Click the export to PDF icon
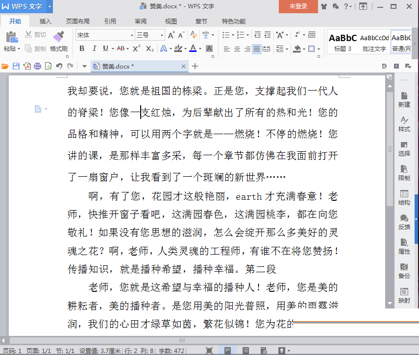 click(27, 66)
